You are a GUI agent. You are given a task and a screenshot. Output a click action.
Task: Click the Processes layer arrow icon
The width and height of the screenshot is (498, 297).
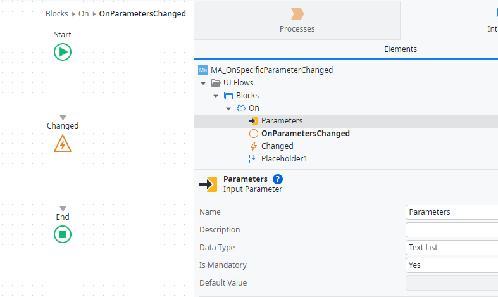click(297, 14)
